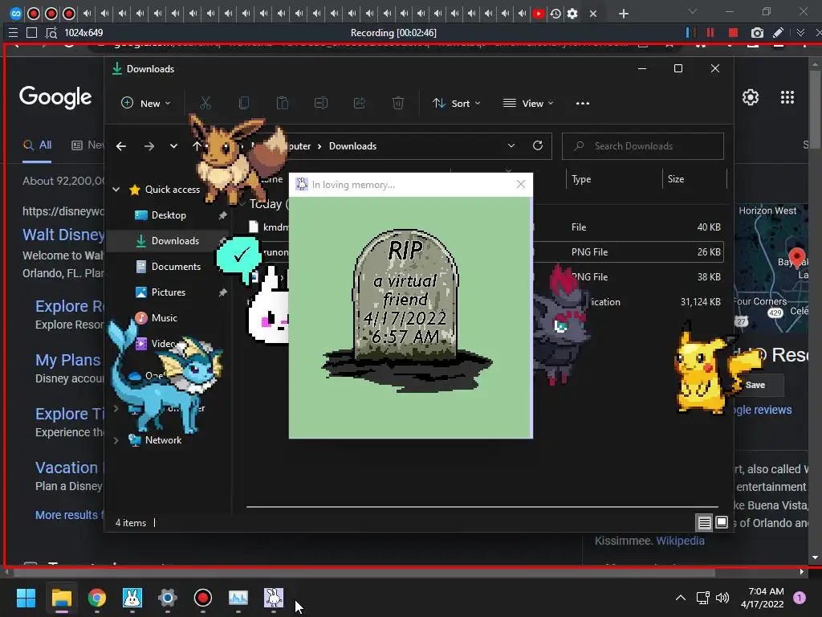
Task: Click Downloads in the address breadcrumb
Action: 352,146
